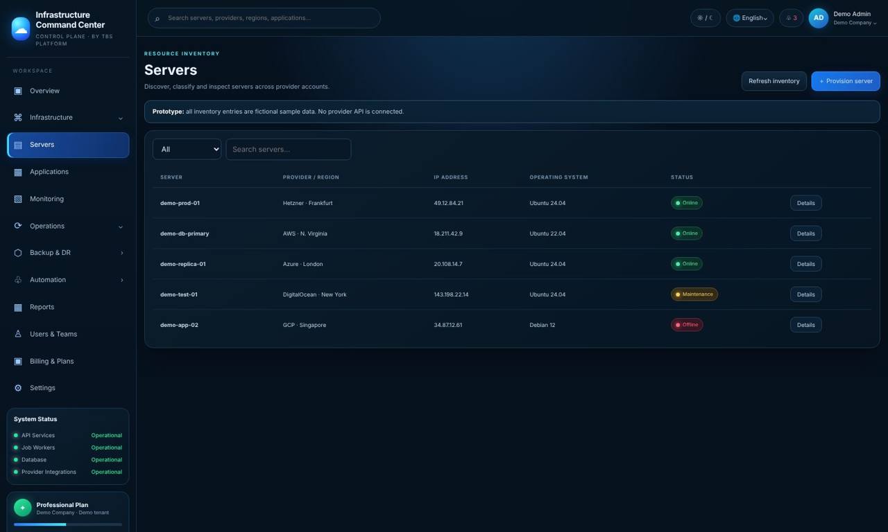Click the Backup & DR hexagon icon
888x532 pixels.
[18, 253]
